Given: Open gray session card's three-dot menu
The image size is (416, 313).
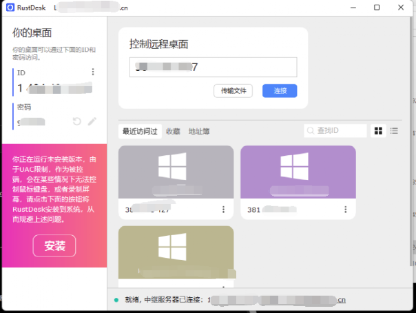Looking at the screenshot, I should point(223,210).
